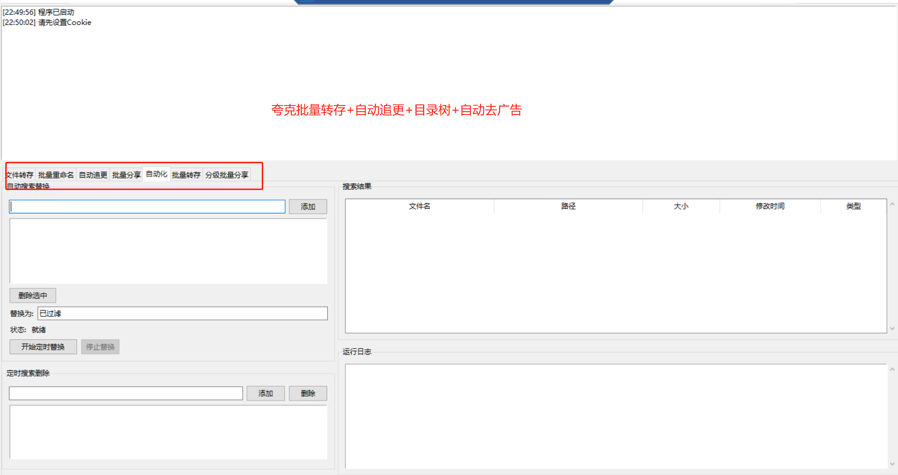Click 添加 button beside search replace input
This screenshot has width=898, height=475.
[x=308, y=207]
